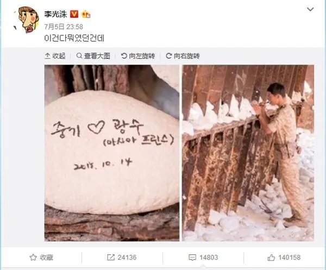Click the Korean post text
Image resolution: width=326 pixels, height=270 pixels.
tap(74, 38)
